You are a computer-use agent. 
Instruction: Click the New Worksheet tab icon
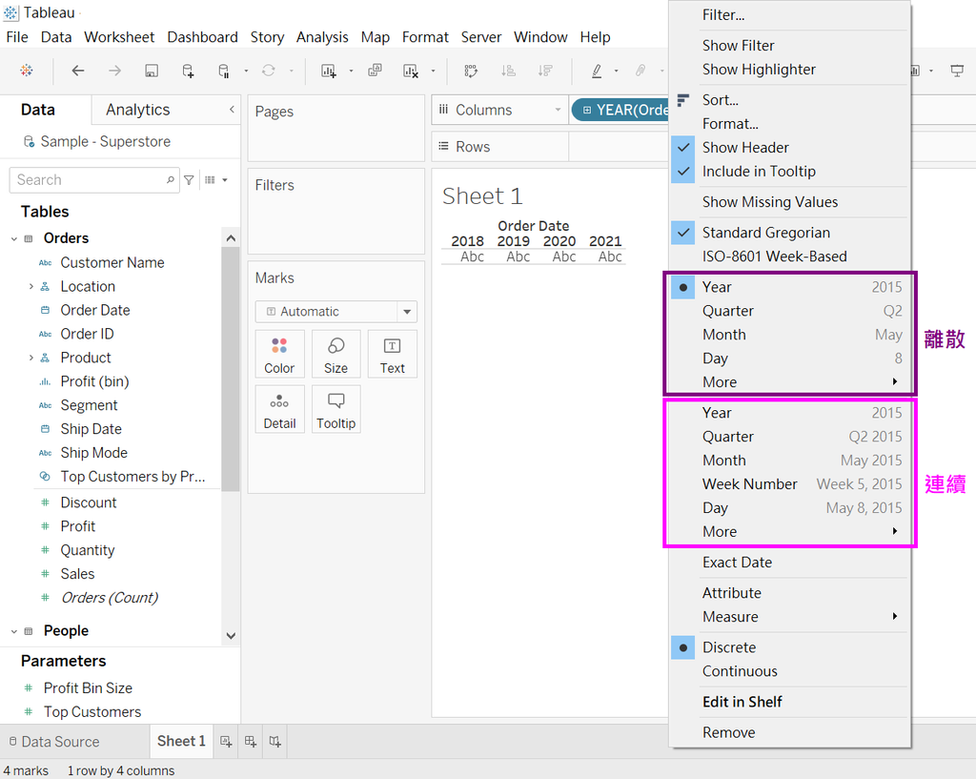(226, 741)
